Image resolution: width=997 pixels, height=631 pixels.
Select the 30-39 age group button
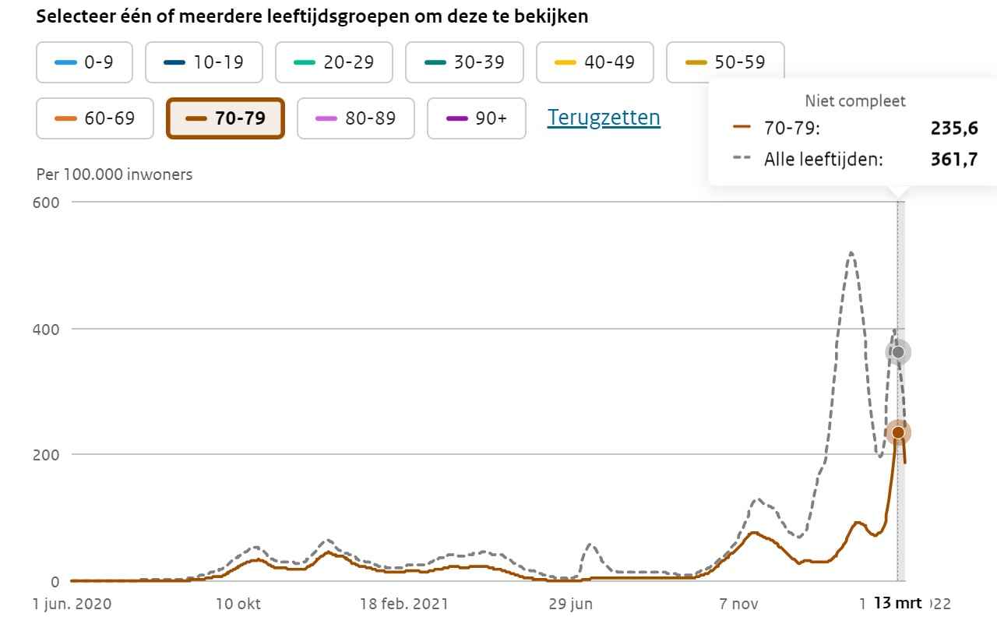464,62
